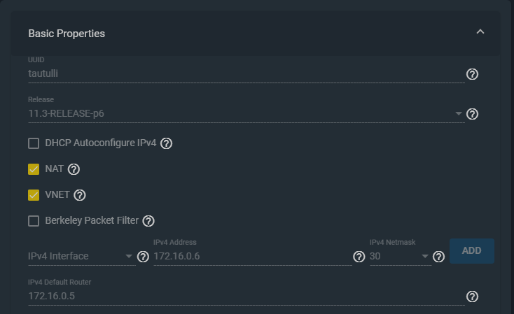This screenshot has width=514, height=314.
Task: Click the ADD button
Action: (x=472, y=251)
